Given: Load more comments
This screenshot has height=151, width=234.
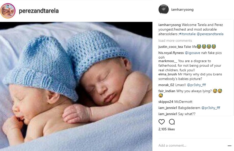Looking at the screenshot, I should [175, 40].
